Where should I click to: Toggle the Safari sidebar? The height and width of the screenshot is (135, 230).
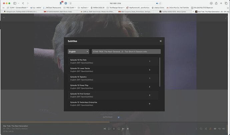click(15, 3)
